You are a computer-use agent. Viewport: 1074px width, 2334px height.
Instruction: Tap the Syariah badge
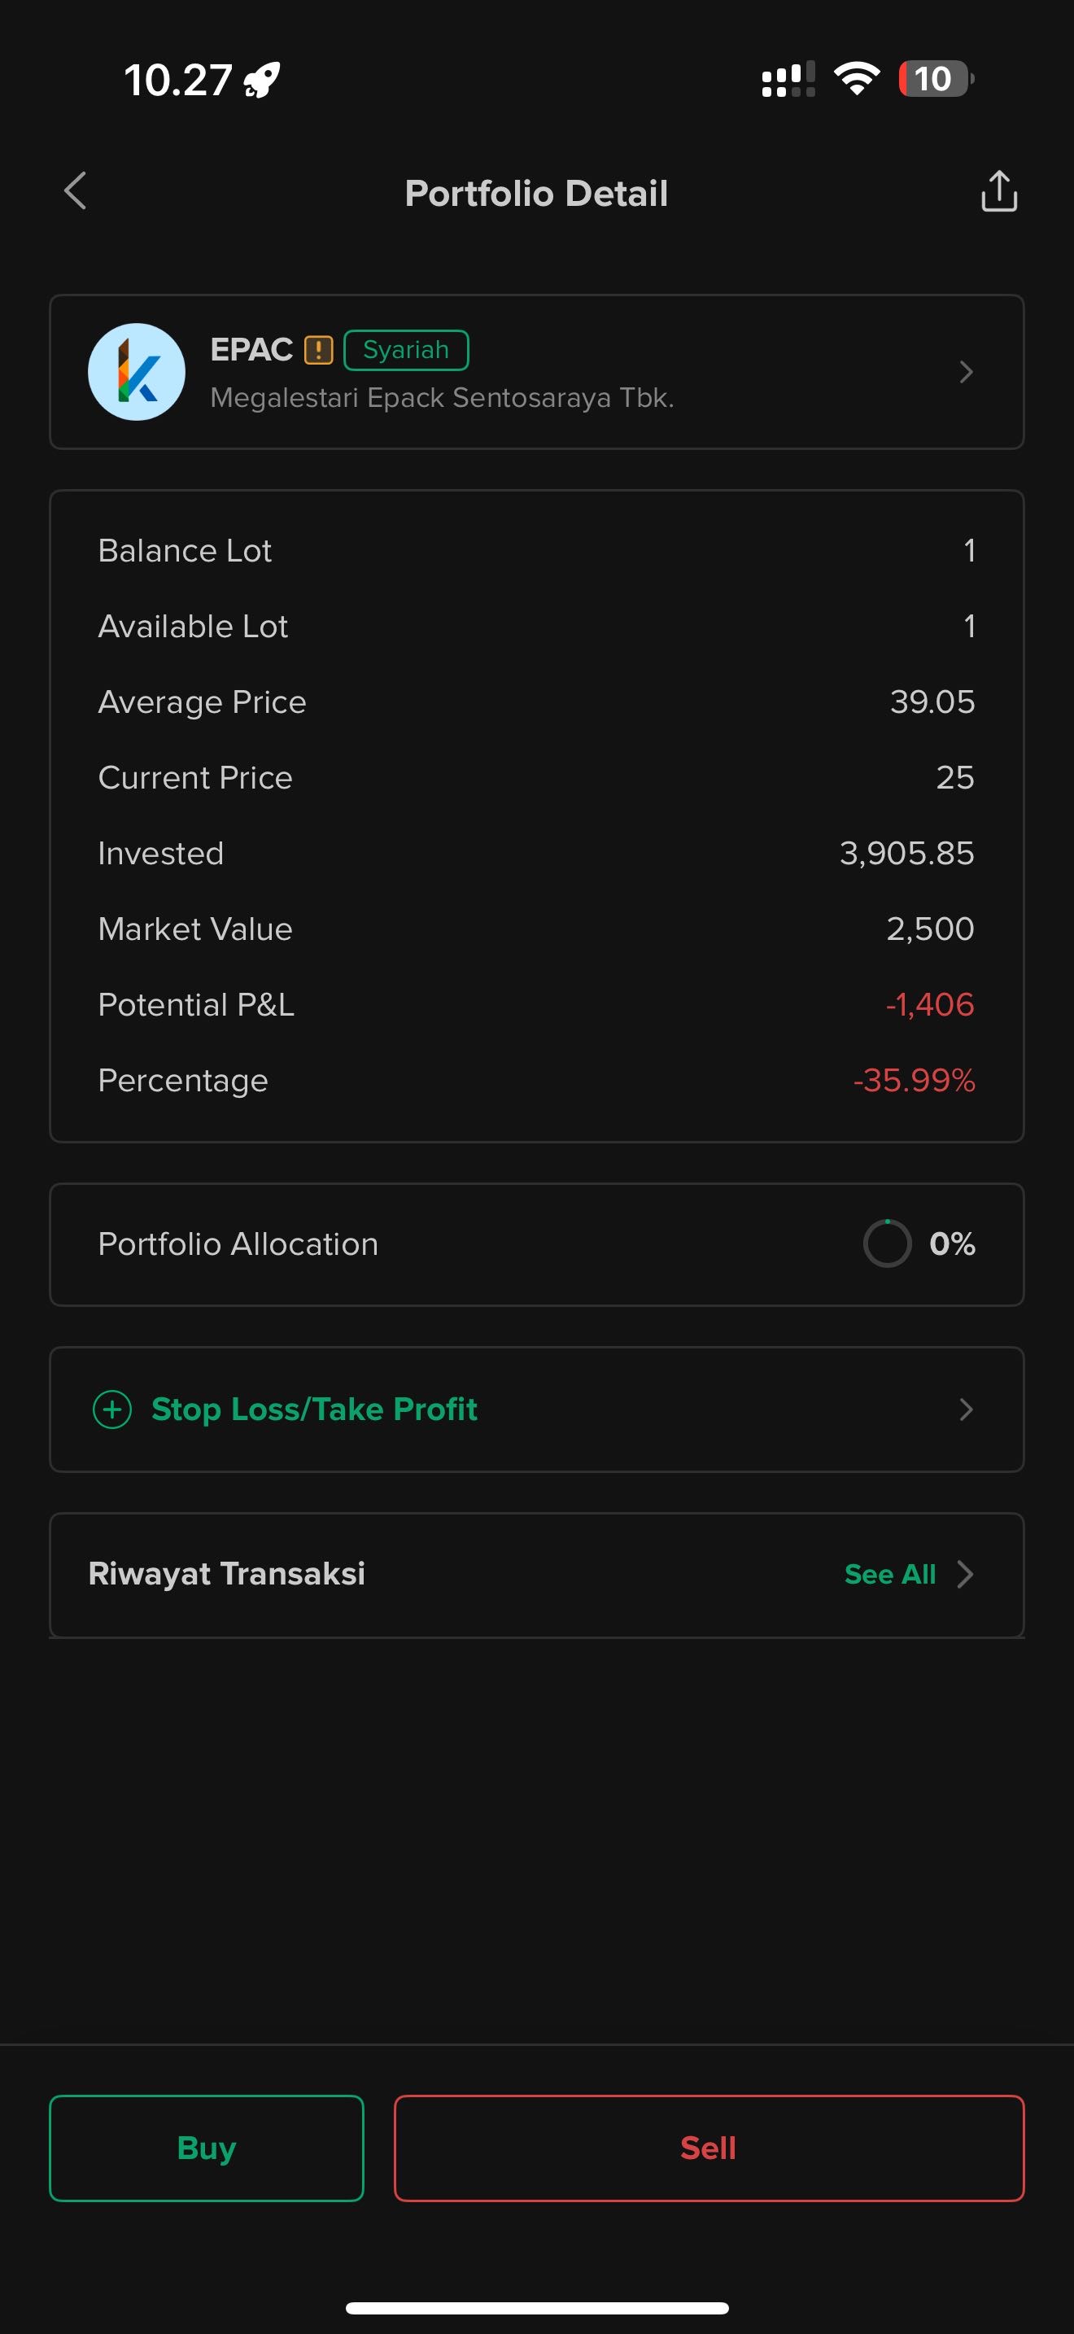click(406, 350)
